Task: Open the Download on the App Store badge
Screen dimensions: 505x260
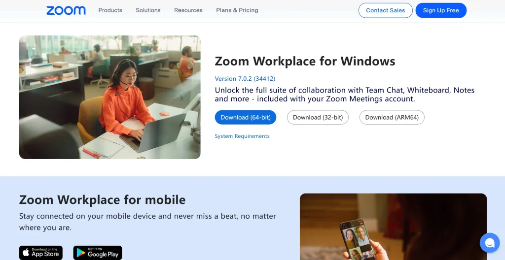Action: (41, 253)
